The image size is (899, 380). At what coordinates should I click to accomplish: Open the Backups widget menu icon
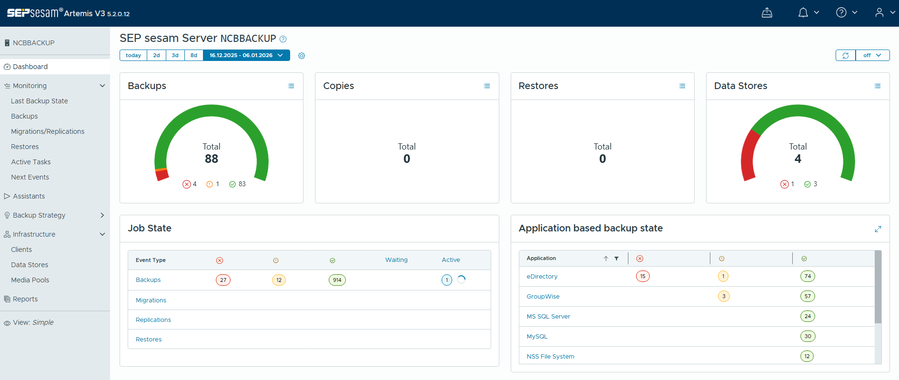(291, 86)
